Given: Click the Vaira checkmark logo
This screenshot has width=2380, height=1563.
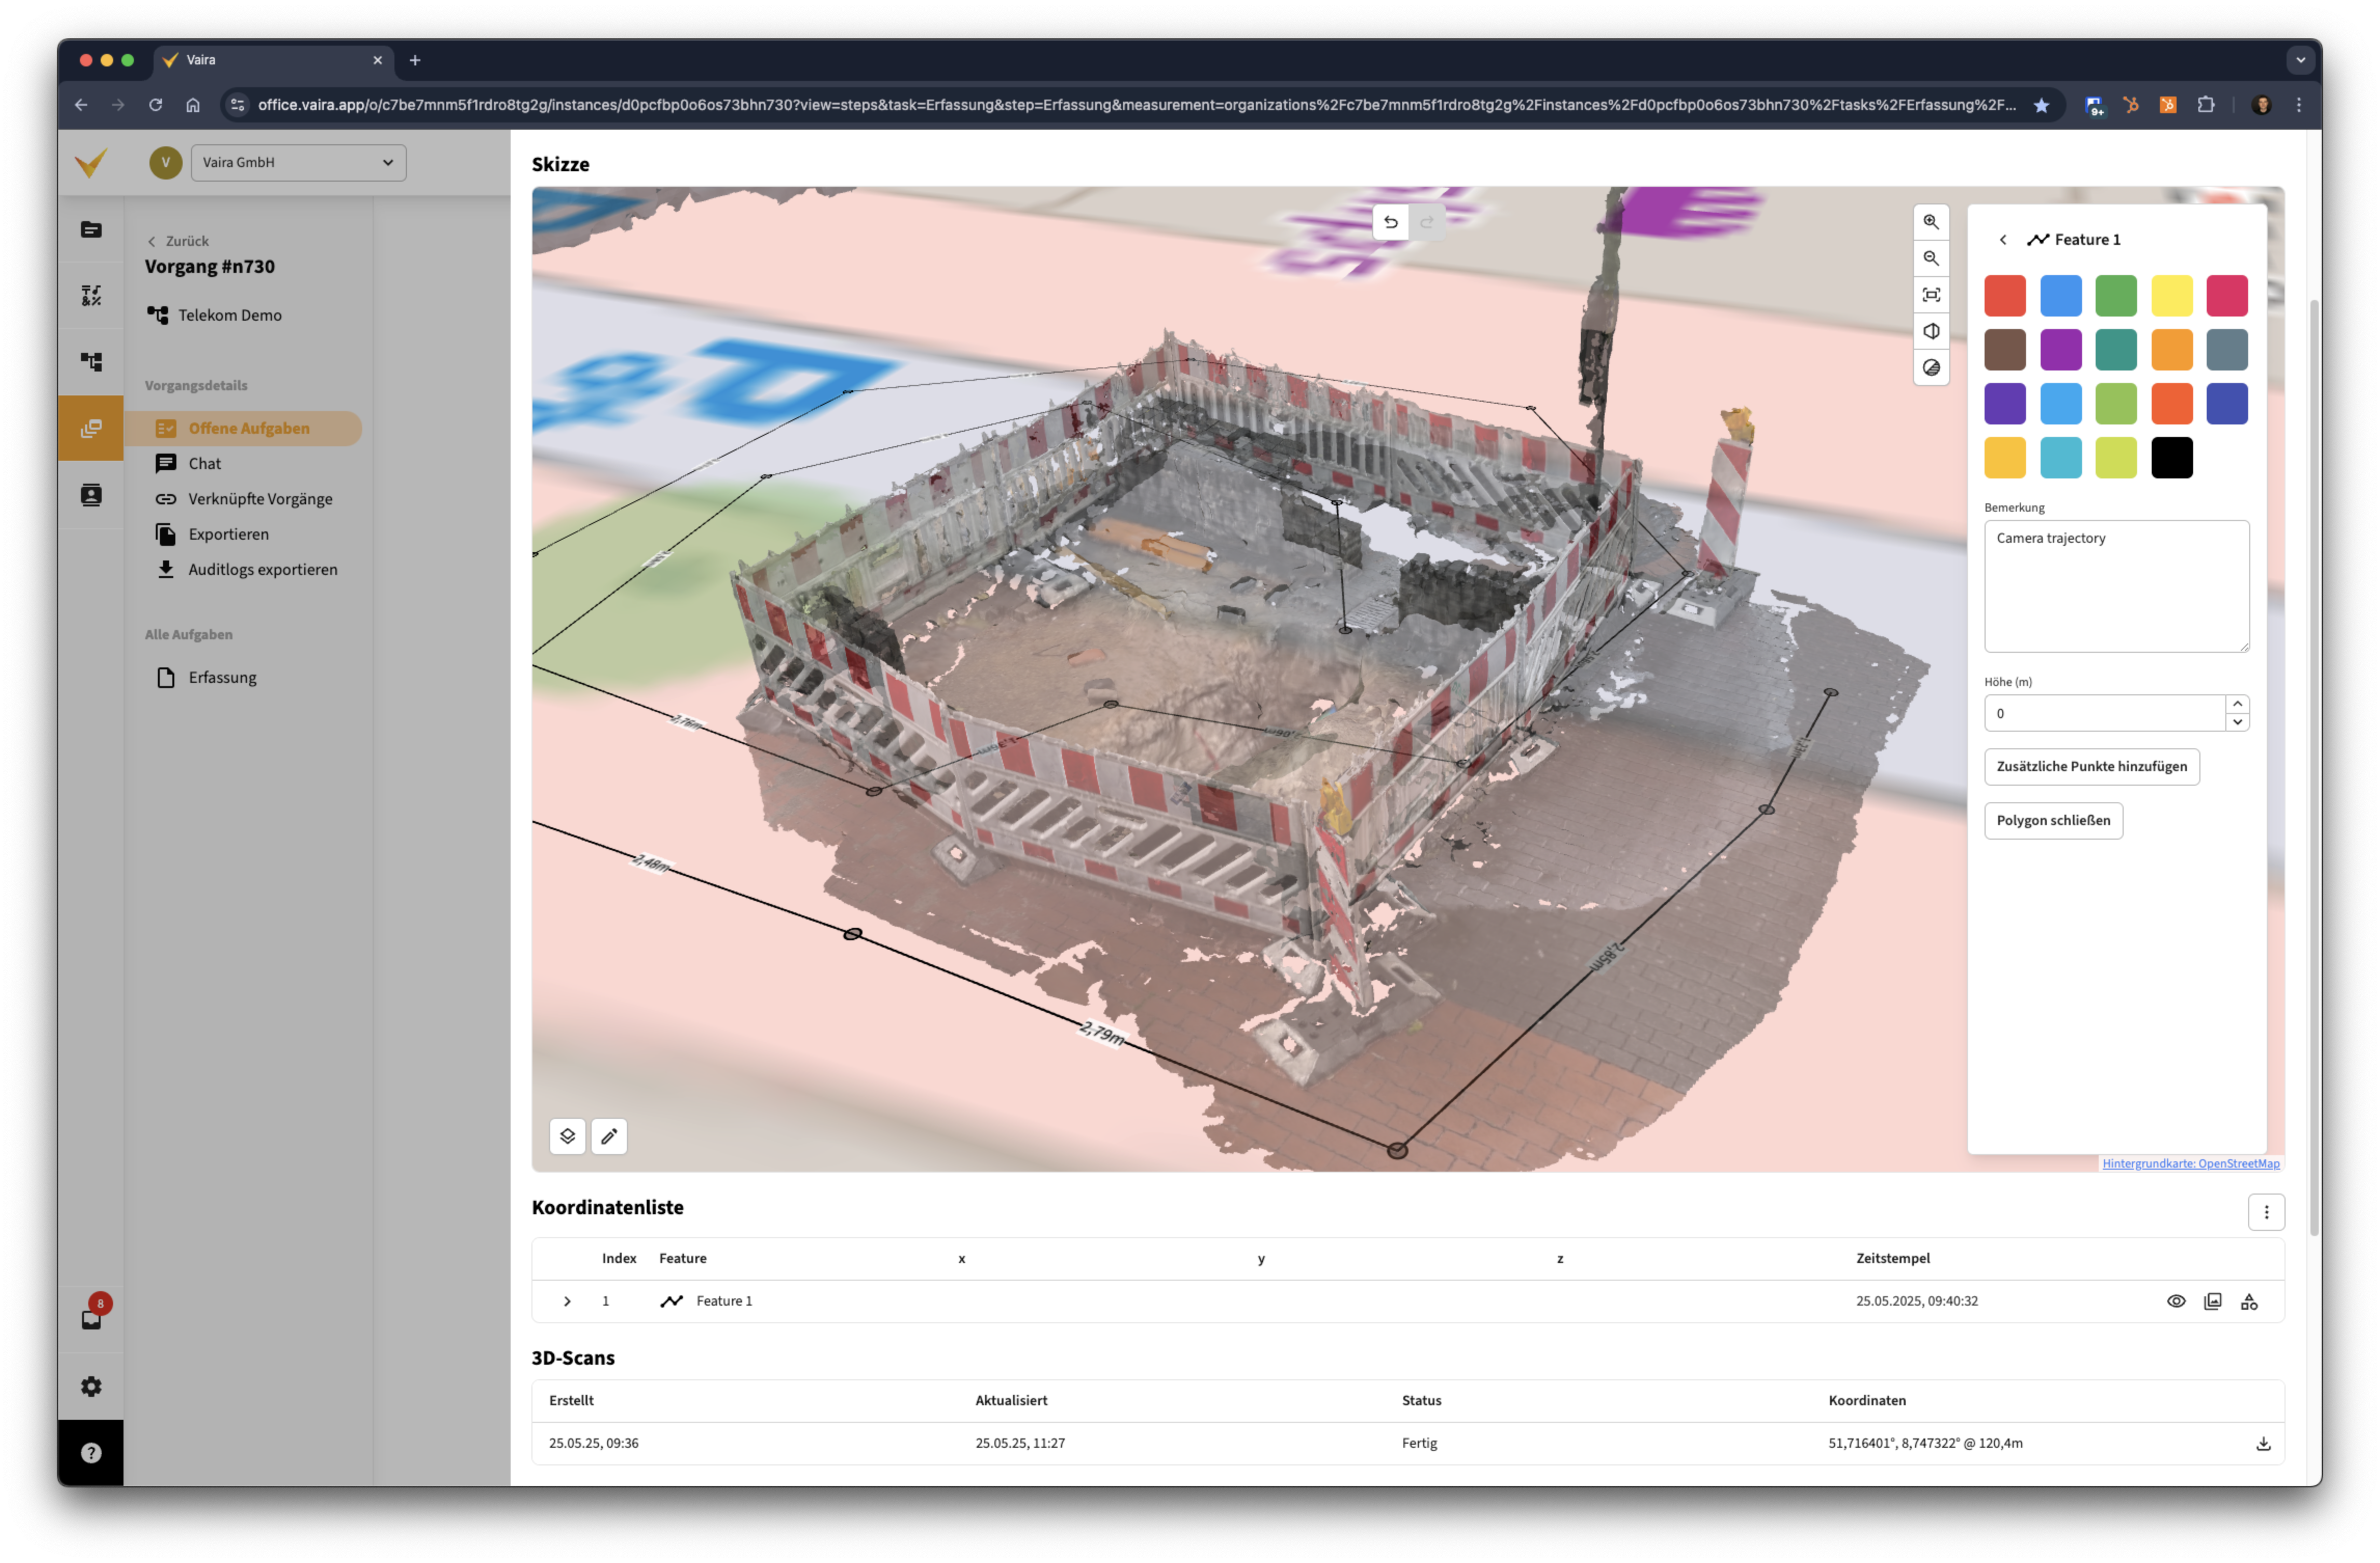Looking at the screenshot, I should [x=91, y=163].
